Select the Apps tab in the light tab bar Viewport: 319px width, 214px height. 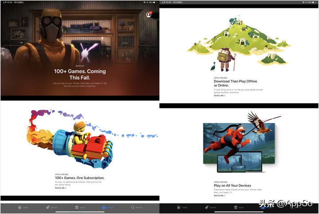pos(80,207)
